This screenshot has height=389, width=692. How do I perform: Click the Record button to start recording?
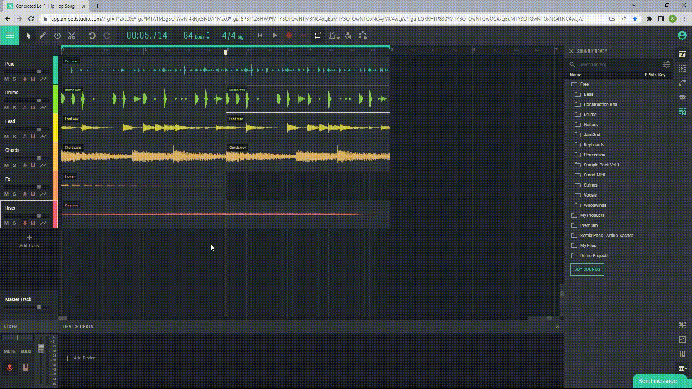click(x=289, y=36)
